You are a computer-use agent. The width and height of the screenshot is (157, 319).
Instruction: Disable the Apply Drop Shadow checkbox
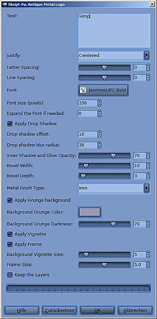pos(10,124)
